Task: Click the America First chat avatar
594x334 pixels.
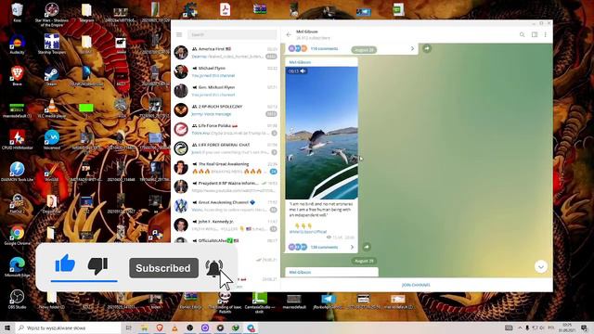Action: click(x=181, y=52)
